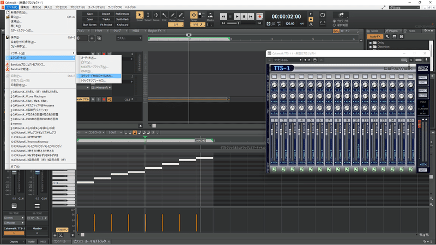Open the Marks tool icon
The image size is (436, 245).
coord(210,15)
